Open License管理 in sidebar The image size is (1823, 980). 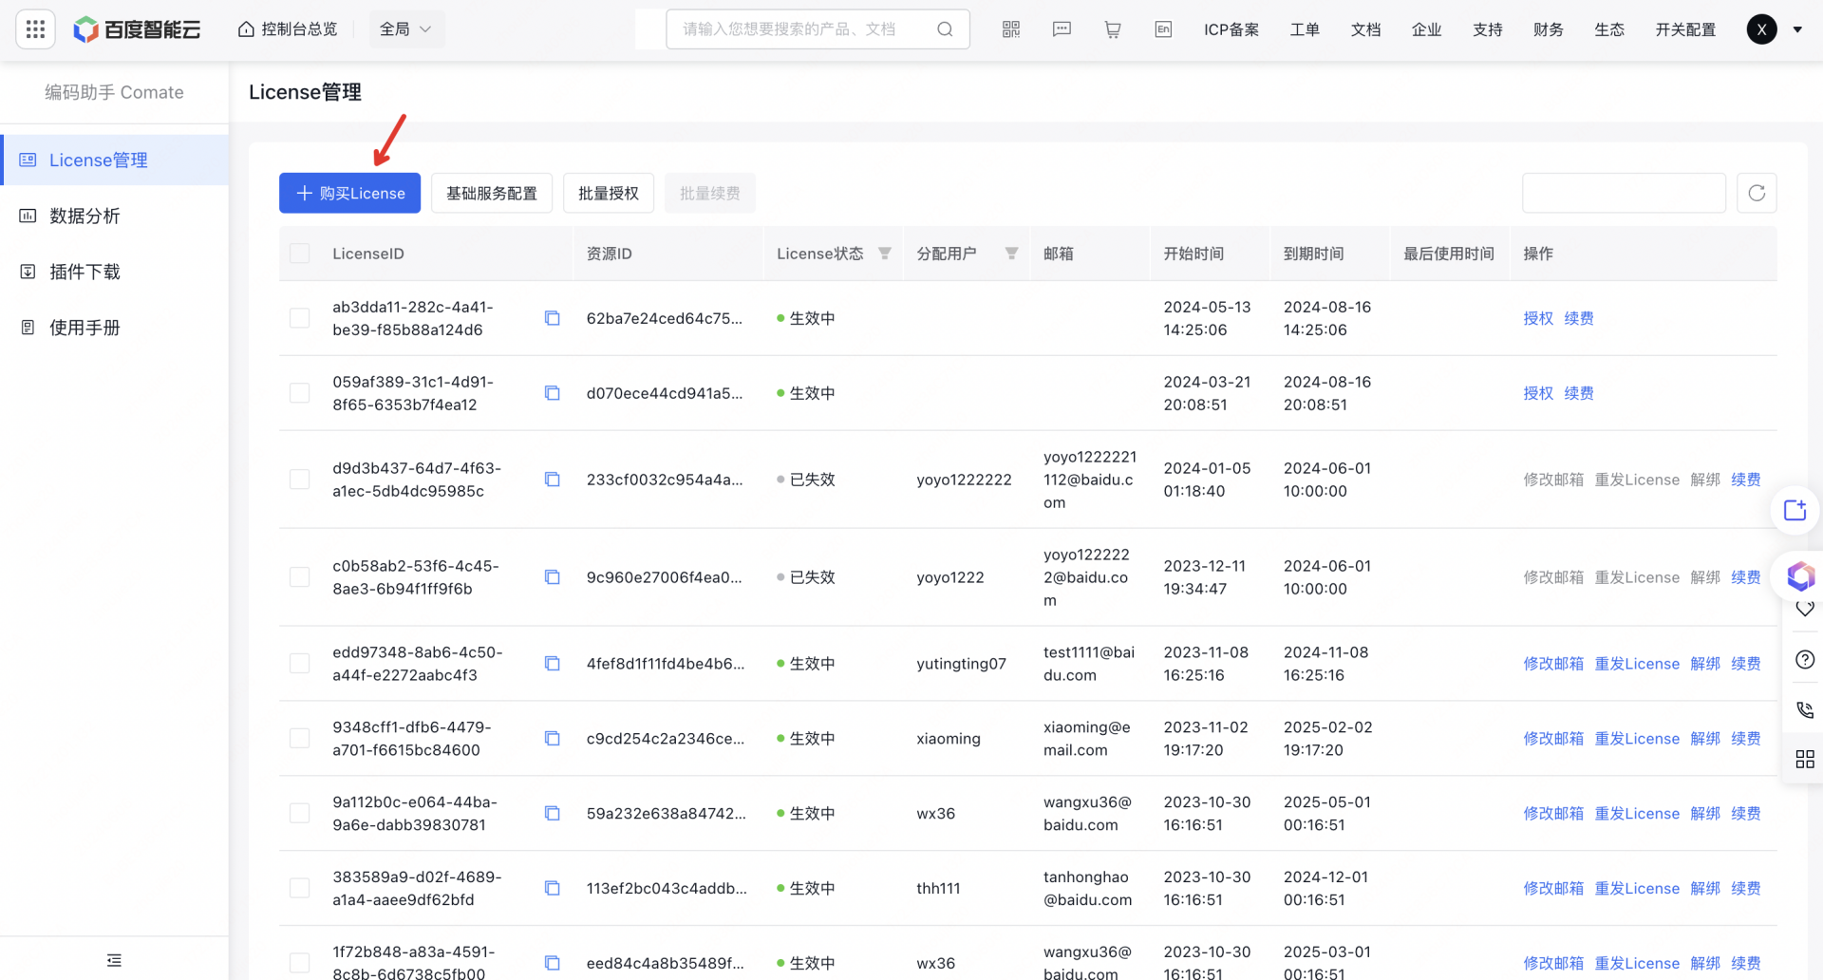(115, 160)
